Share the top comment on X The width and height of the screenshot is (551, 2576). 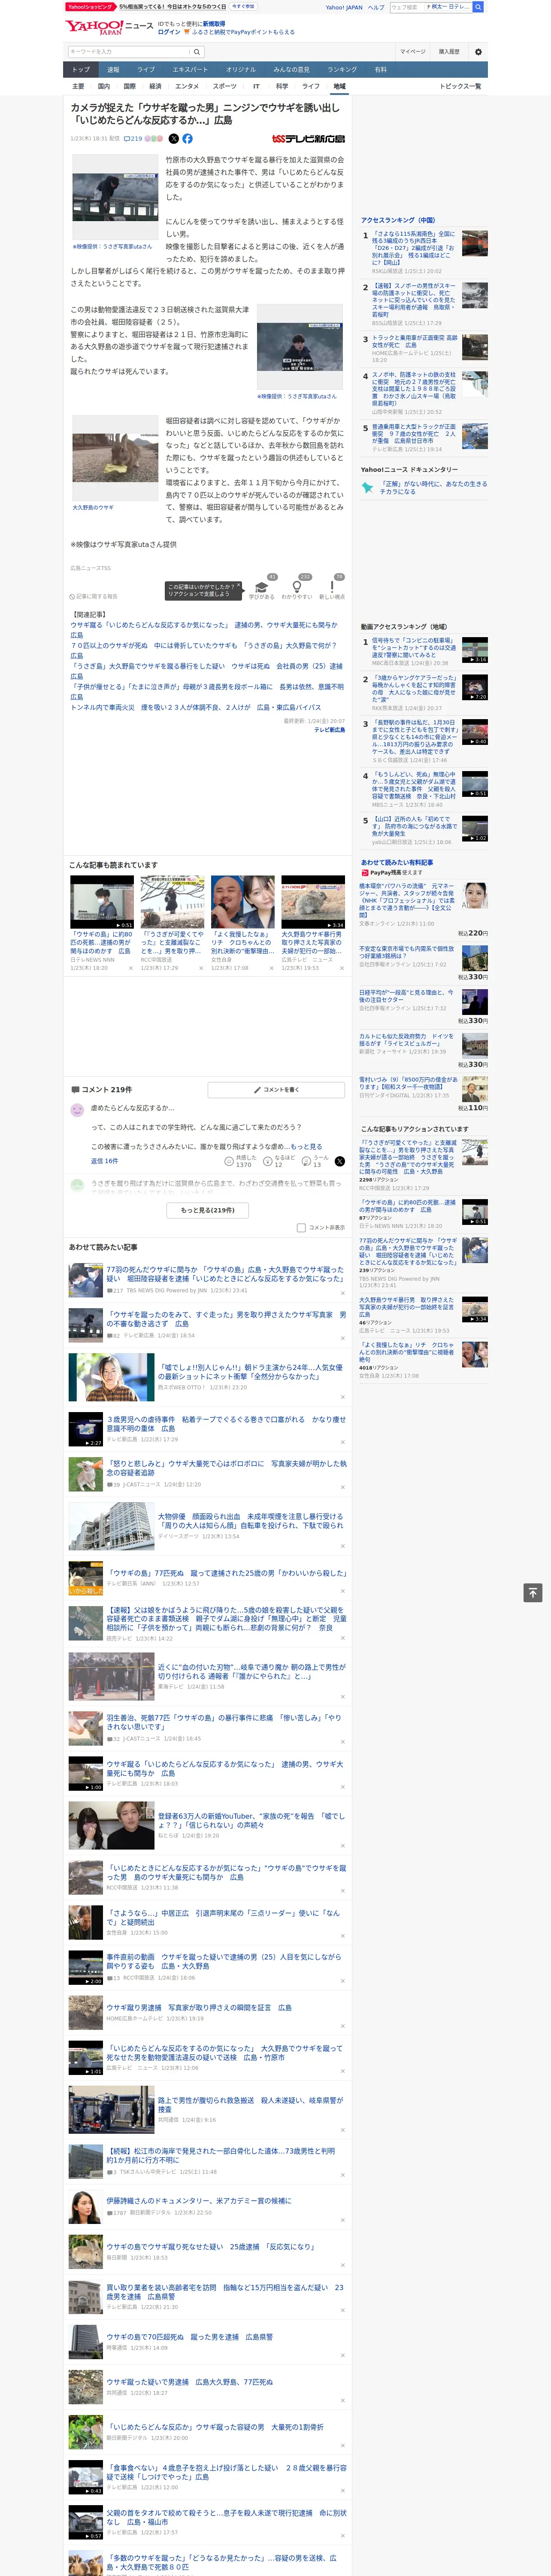pyautogui.click(x=339, y=1161)
